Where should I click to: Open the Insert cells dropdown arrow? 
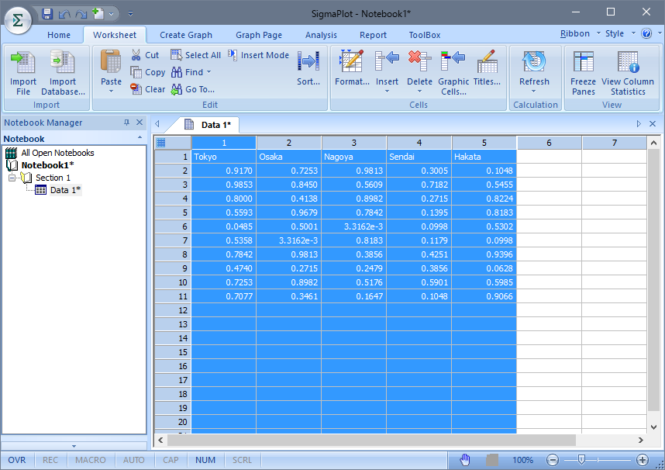point(388,92)
